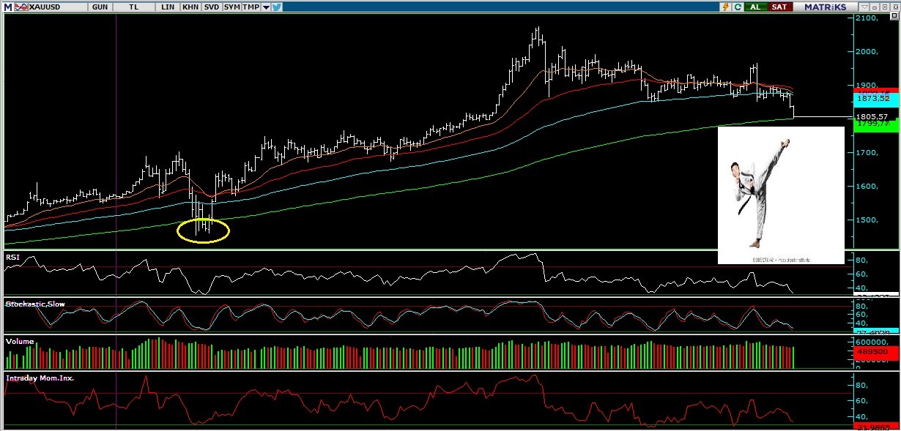Open the TL currency selector

133,7
